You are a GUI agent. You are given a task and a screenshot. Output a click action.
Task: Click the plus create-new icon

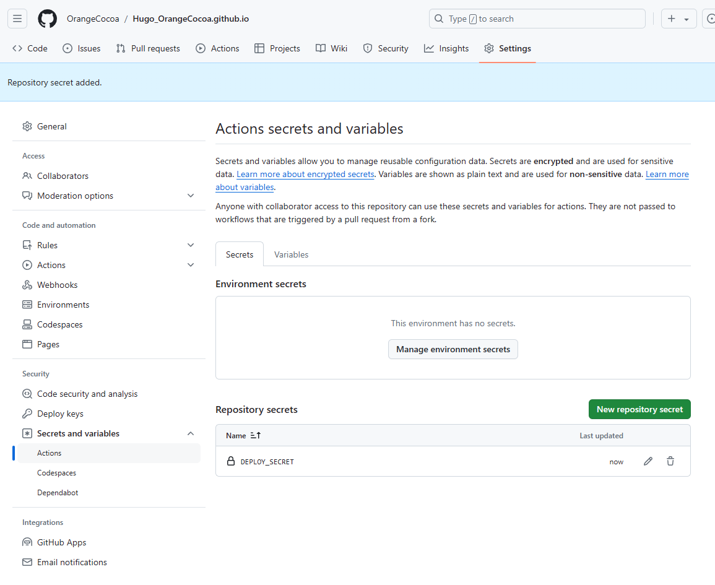tap(671, 19)
